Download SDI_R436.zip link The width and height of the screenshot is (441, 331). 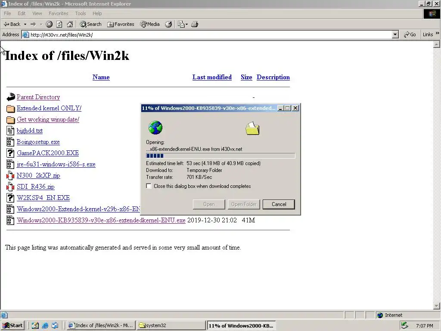pos(35,187)
